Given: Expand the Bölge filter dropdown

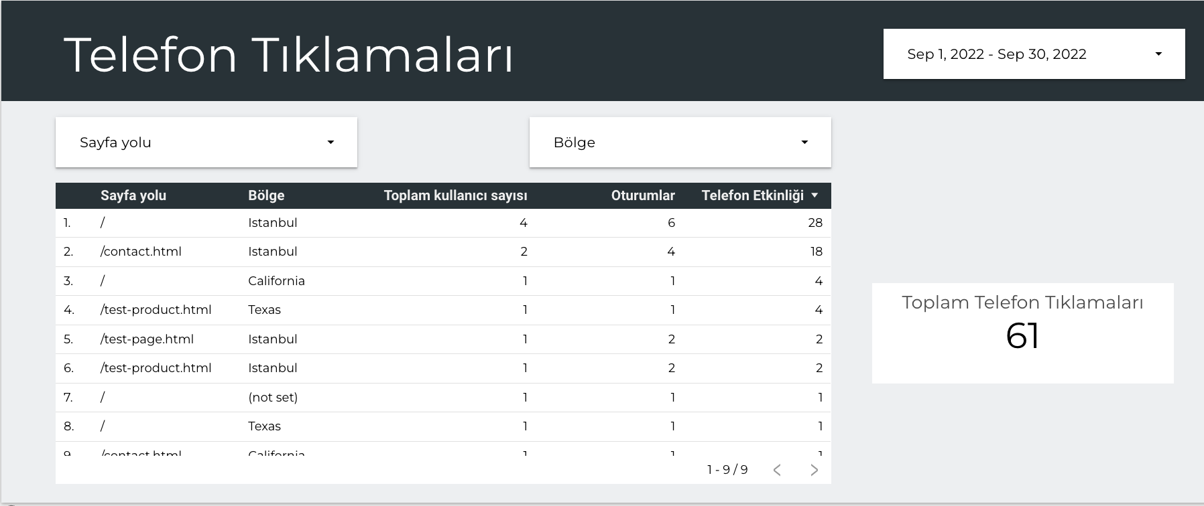Looking at the screenshot, I should 680,143.
